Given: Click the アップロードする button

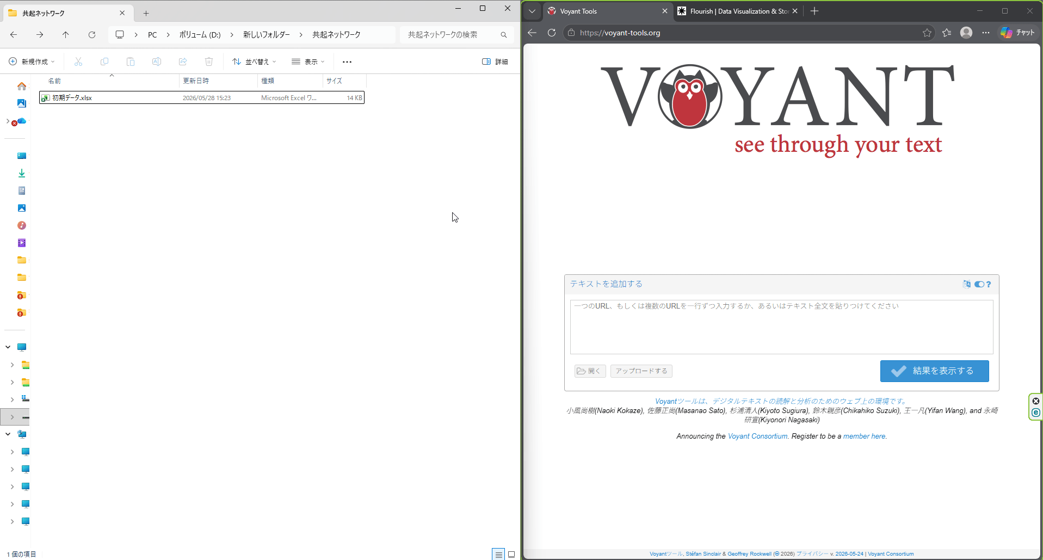Looking at the screenshot, I should pos(641,371).
